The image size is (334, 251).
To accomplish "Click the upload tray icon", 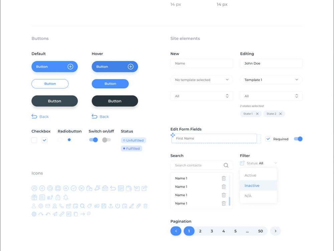I will (x=111, y=206).
